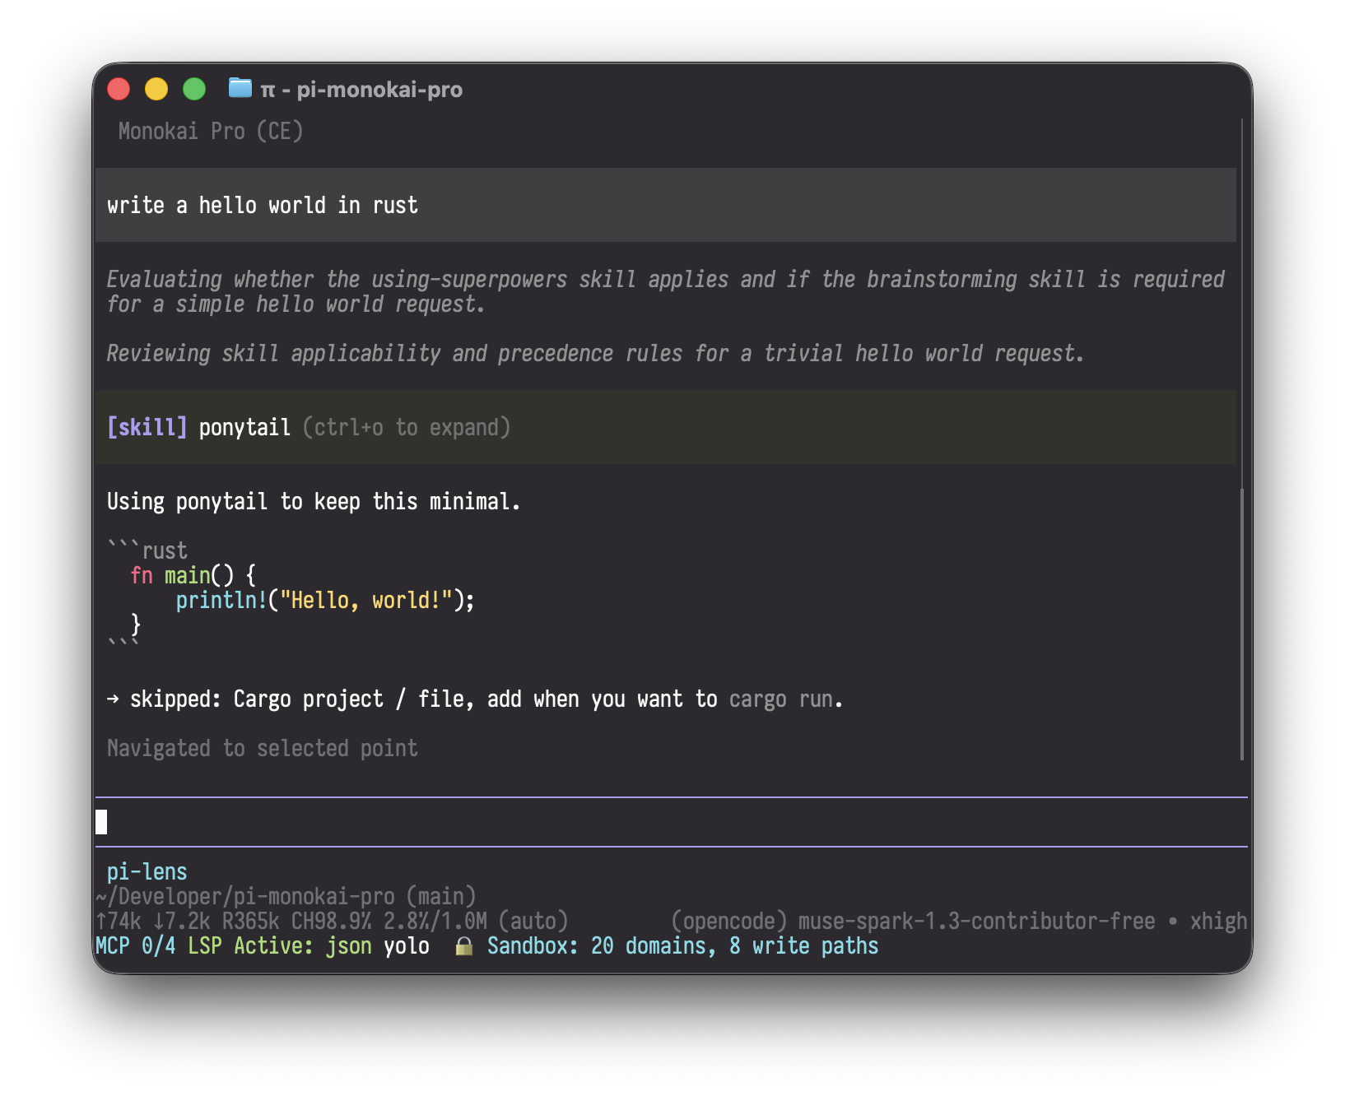Screen dimensions: 1345x1096
Task: Click the 'Navigated to selected point' status message
Action: tap(263, 748)
